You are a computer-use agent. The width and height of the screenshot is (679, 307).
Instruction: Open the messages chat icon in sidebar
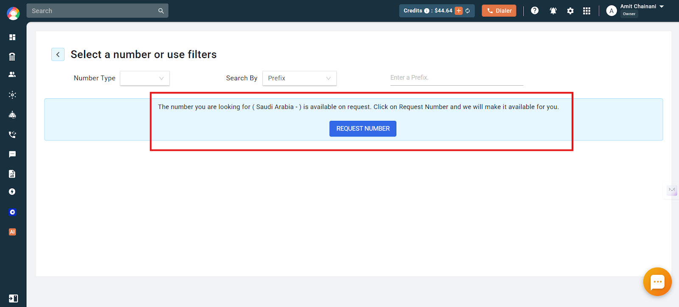[12, 154]
